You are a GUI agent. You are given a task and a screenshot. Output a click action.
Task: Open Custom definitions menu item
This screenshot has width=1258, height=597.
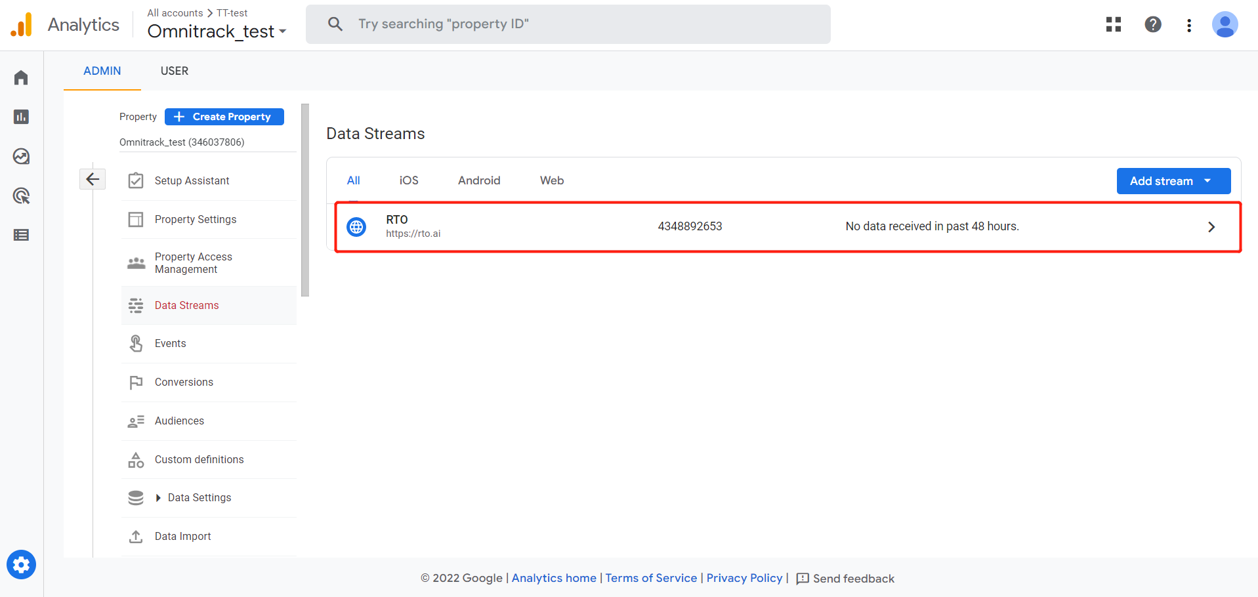(x=209, y=459)
